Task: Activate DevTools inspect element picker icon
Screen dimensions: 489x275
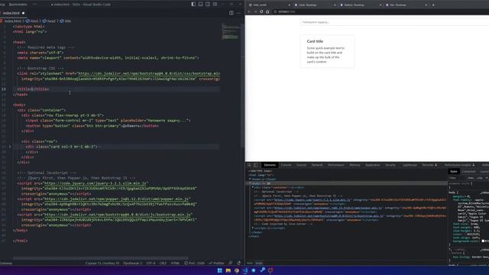Action: click(x=249, y=165)
